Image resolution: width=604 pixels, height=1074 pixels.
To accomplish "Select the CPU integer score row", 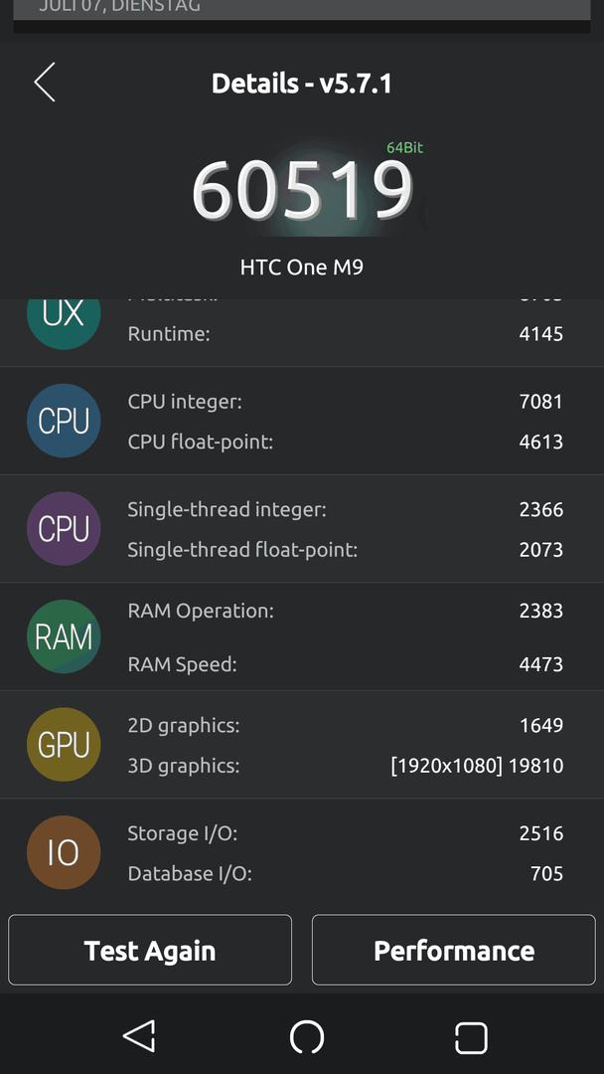I will coord(346,402).
